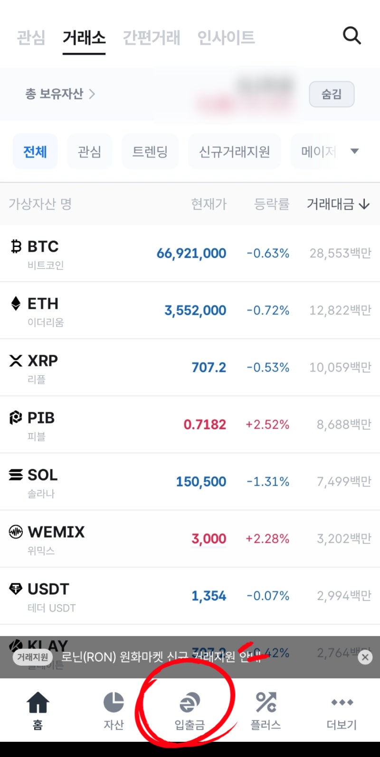Open the 거래지원 notice banner text
The width and height of the screenshot is (380, 757).
pyautogui.click(x=161, y=657)
